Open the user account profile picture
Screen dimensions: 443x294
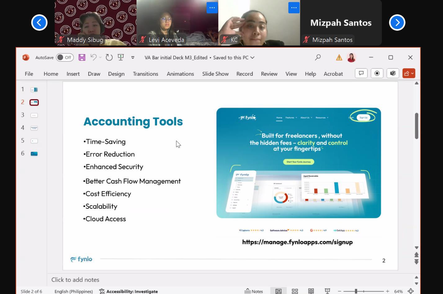(351, 57)
